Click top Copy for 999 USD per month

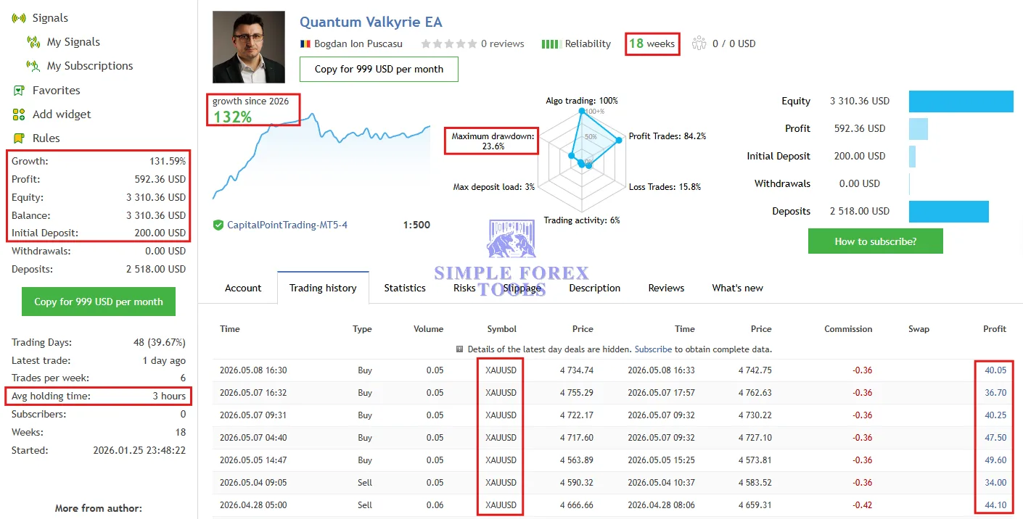tap(379, 69)
